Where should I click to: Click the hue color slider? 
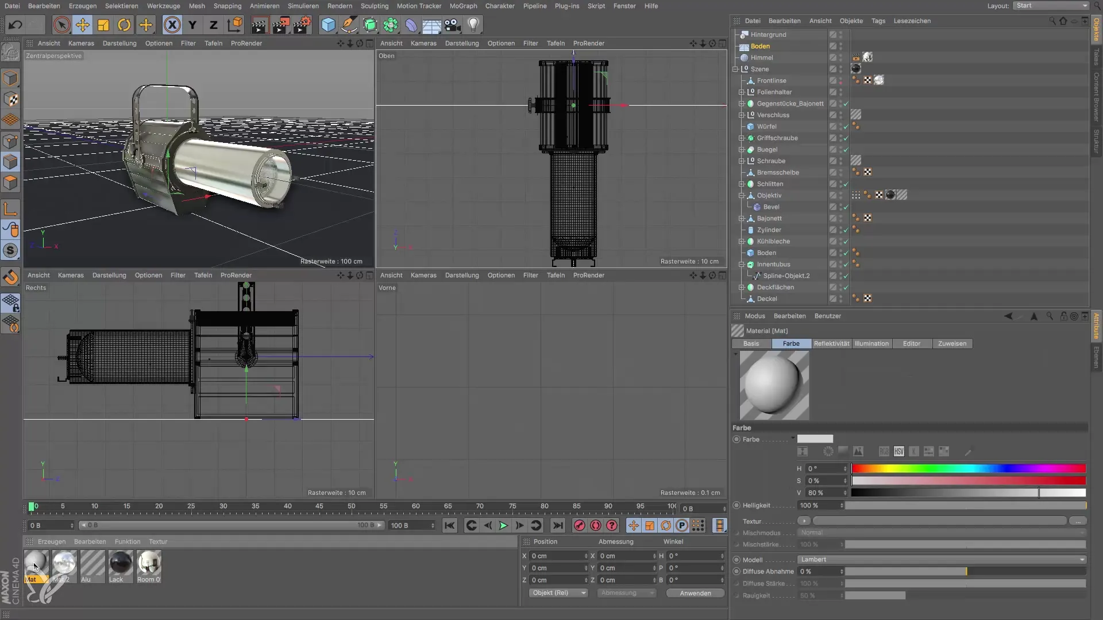(x=968, y=468)
